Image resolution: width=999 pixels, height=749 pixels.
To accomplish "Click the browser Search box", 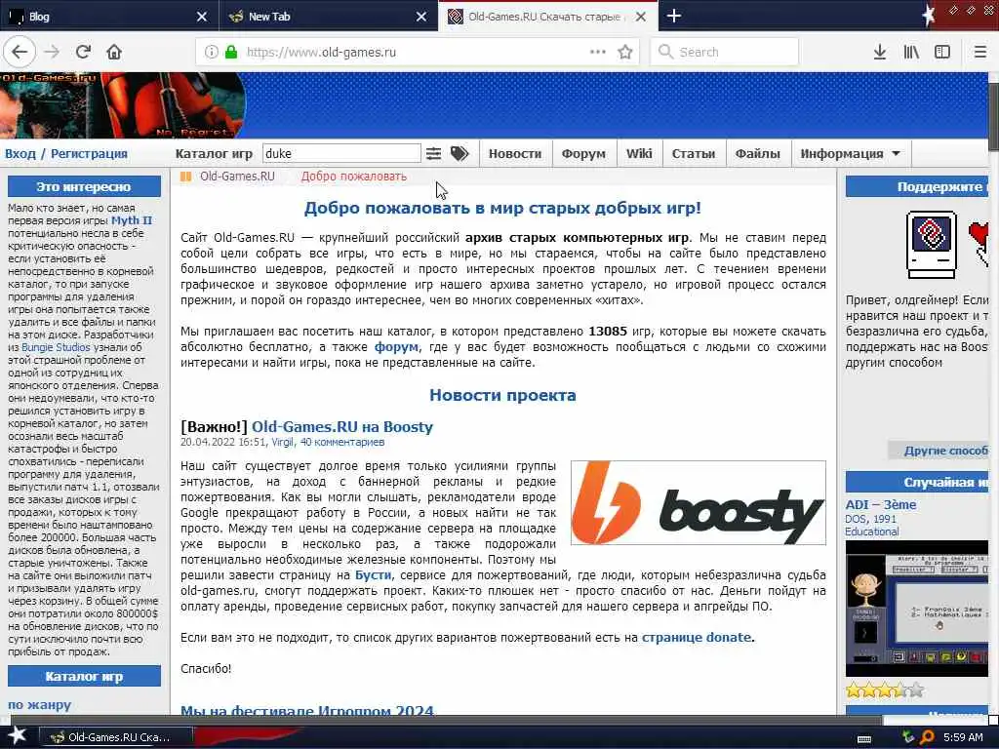I will point(725,52).
